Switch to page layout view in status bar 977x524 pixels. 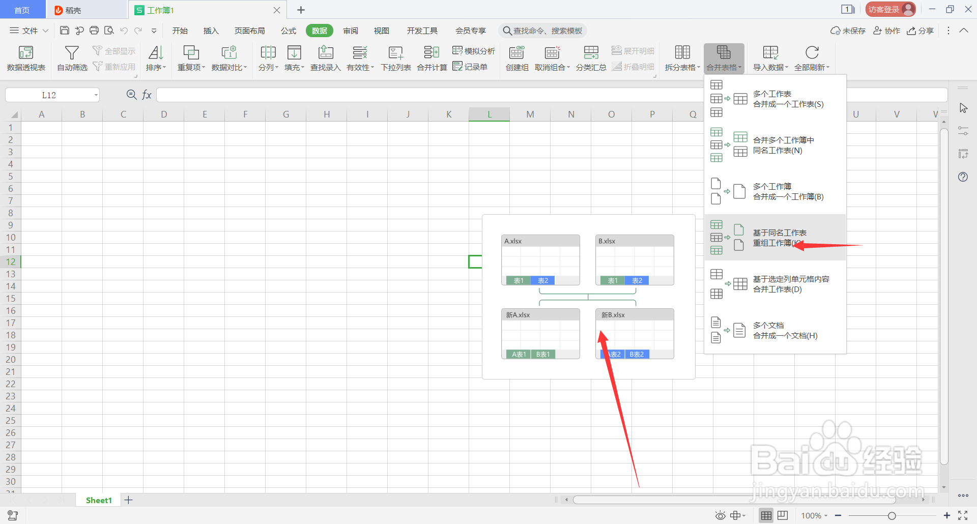(783, 515)
